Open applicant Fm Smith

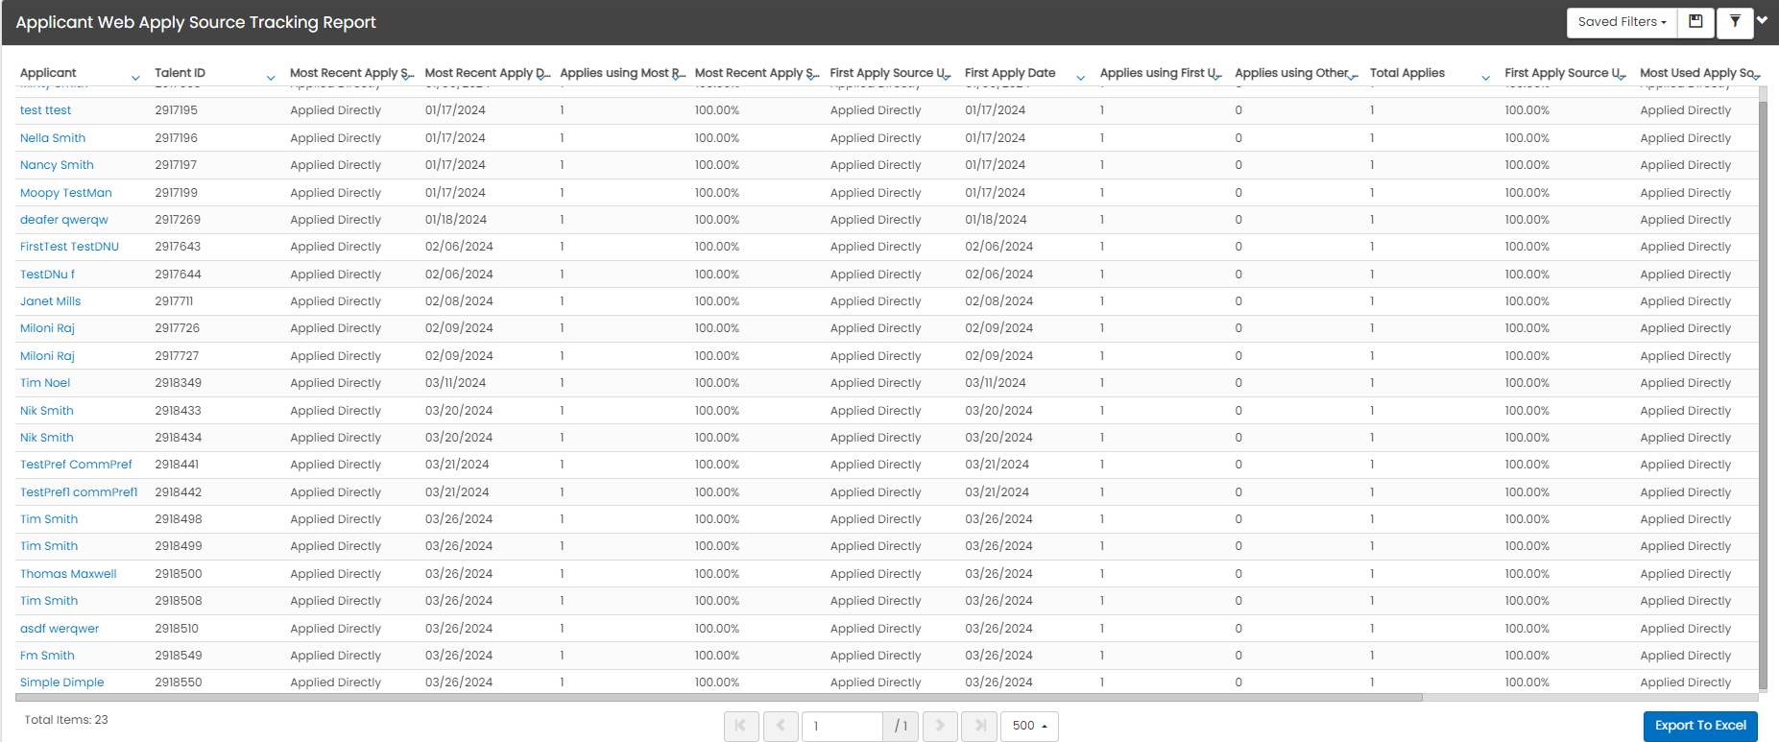[47, 656]
